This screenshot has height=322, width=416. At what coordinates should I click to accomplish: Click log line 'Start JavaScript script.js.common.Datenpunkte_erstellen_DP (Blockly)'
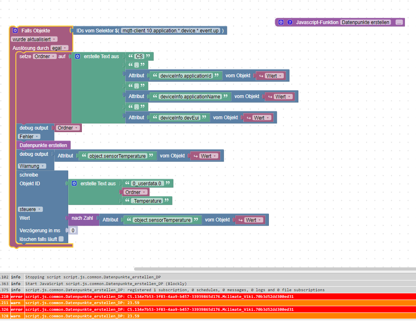click(x=208, y=283)
